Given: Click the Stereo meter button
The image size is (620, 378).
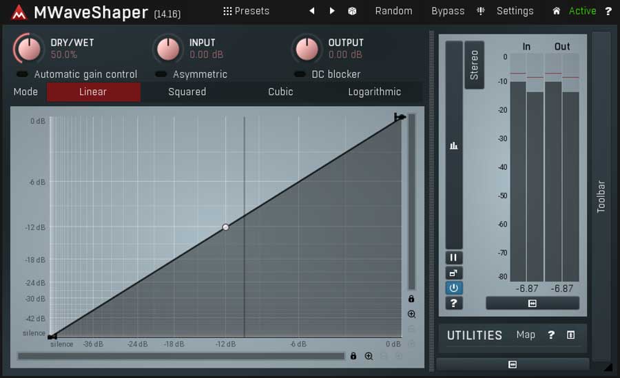Looking at the screenshot, I should 474,65.
